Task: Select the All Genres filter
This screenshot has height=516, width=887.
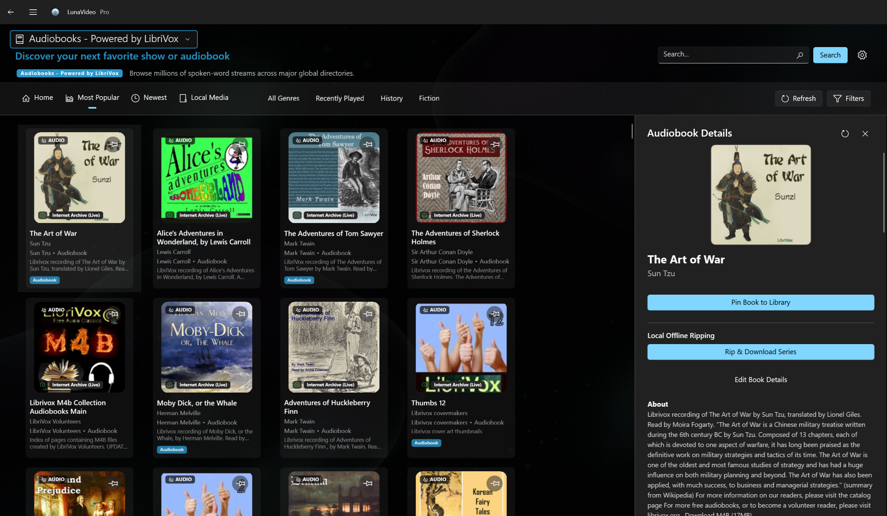Action: pos(283,98)
